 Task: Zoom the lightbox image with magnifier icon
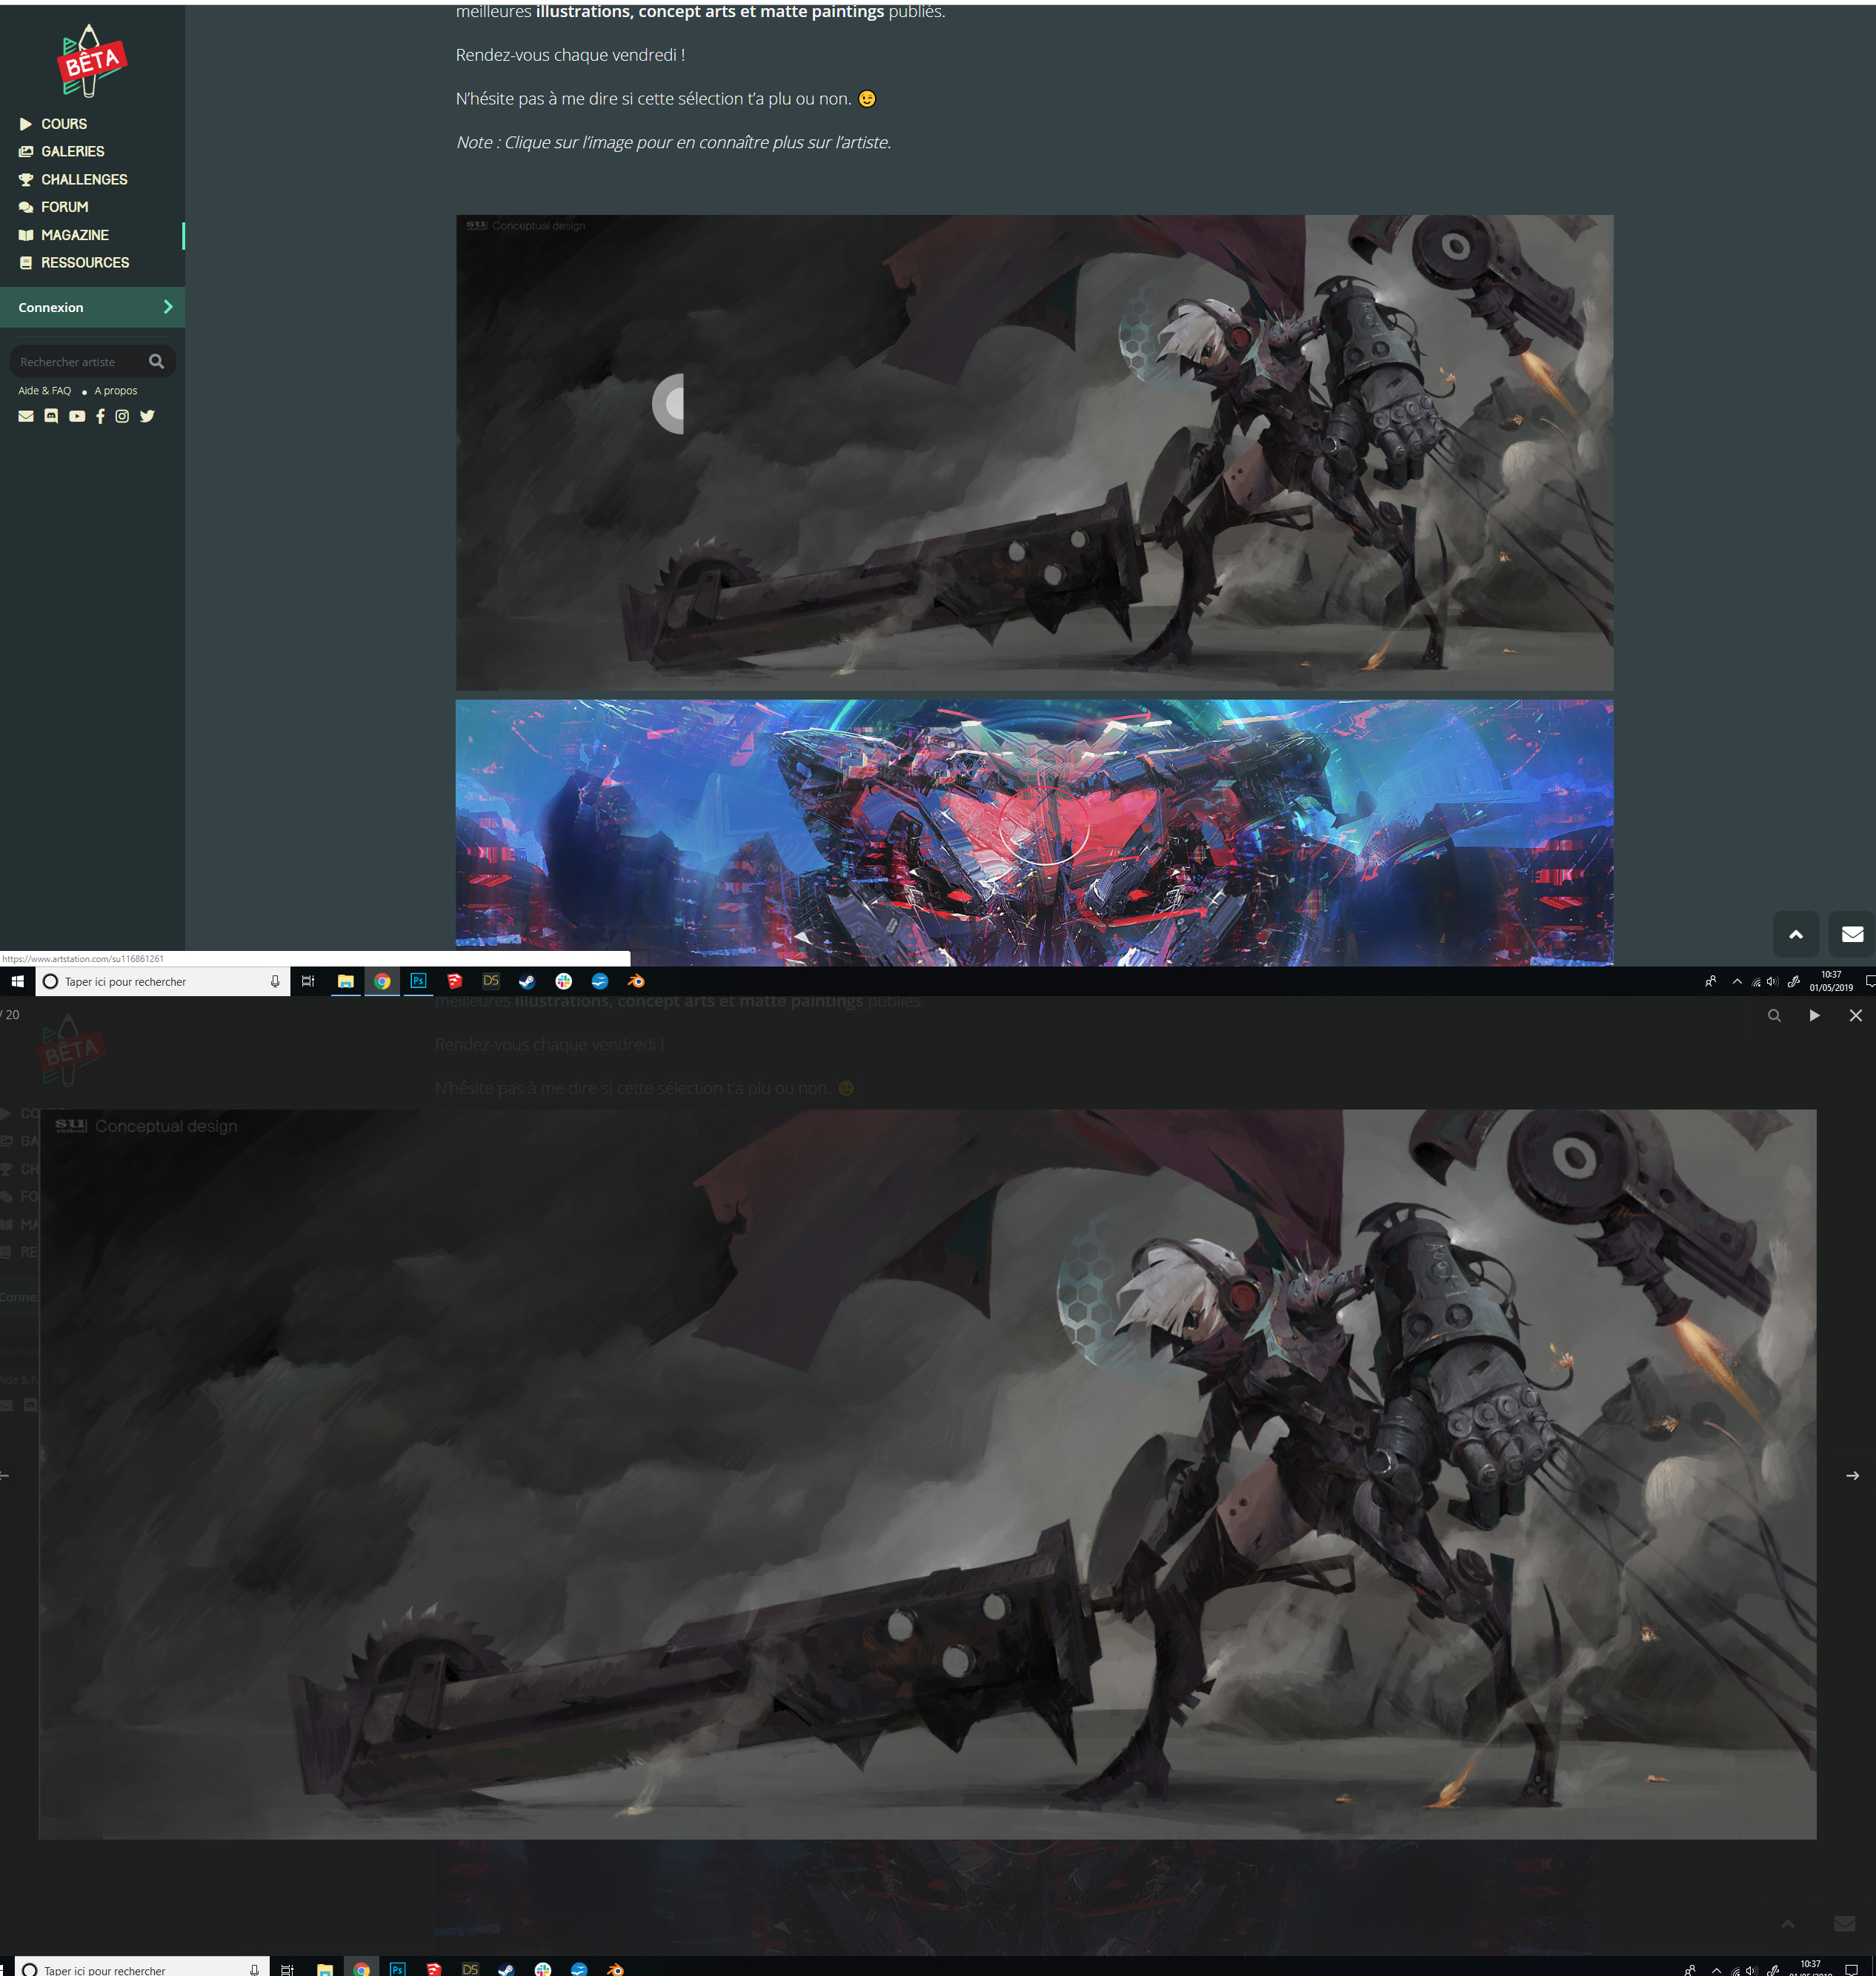pos(1774,1015)
